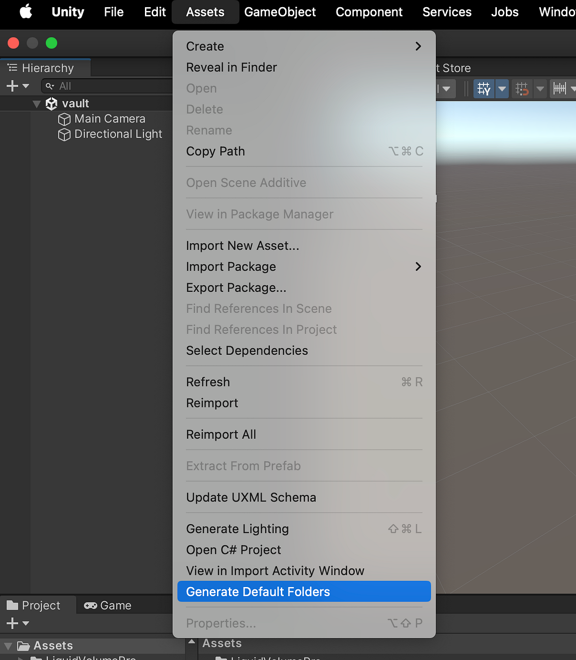
Task: Click the Apple menu icon
Action: click(25, 12)
